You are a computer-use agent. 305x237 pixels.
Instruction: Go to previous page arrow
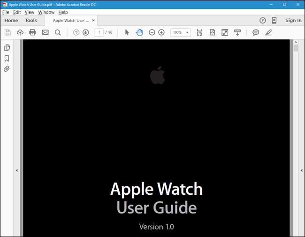(76, 32)
